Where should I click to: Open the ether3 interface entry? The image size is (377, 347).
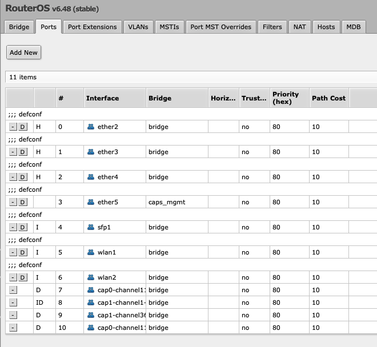point(108,152)
